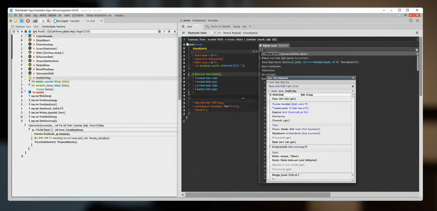The height and width of the screenshot is (211, 437).
Task: Open the chart grid icon in main toolbar
Action: [x=35, y=21]
